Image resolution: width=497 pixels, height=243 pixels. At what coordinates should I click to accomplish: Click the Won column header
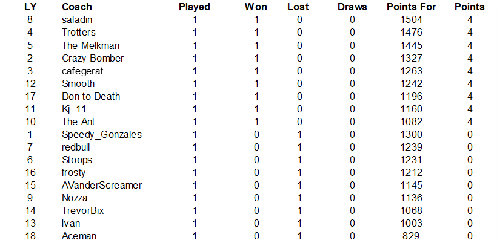[x=256, y=7]
